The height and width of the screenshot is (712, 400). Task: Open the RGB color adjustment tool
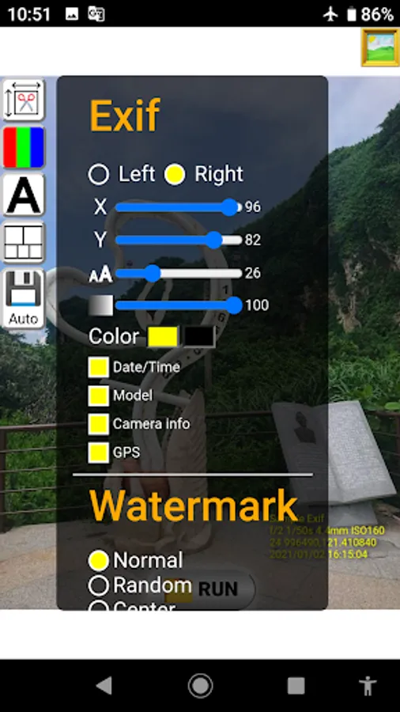[x=24, y=147]
